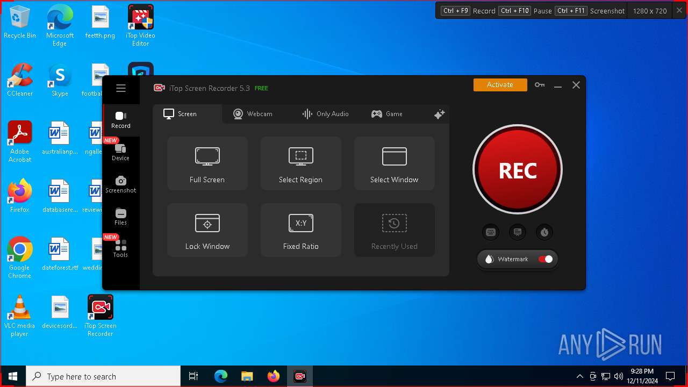
Task: Expand the system tray hidden icons
Action: [579, 376]
